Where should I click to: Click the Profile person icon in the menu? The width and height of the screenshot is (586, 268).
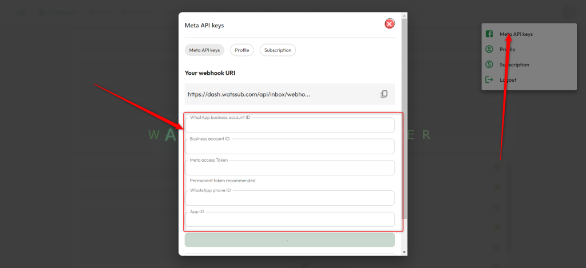pyautogui.click(x=489, y=50)
